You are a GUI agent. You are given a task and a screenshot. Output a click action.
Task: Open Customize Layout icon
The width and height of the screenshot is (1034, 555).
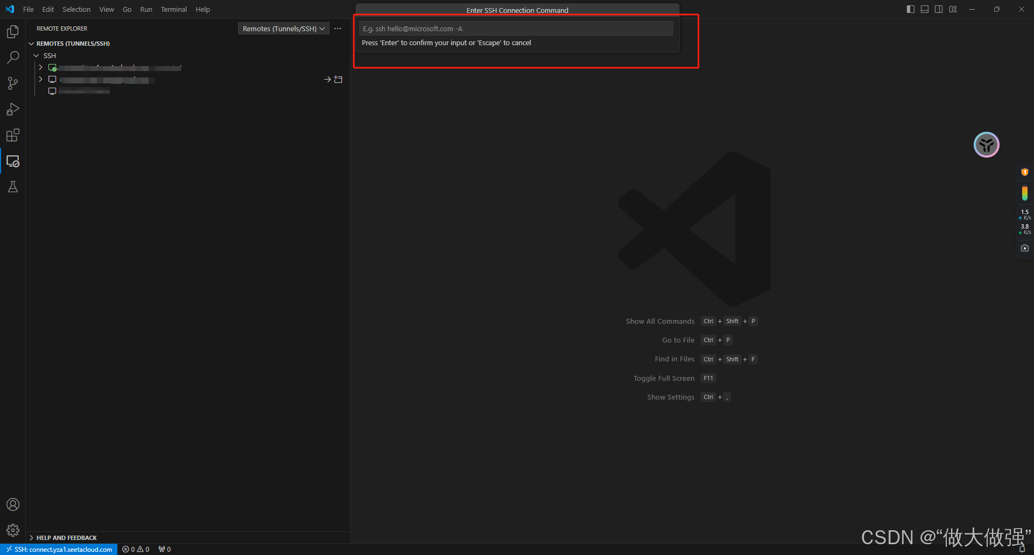point(953,9)
